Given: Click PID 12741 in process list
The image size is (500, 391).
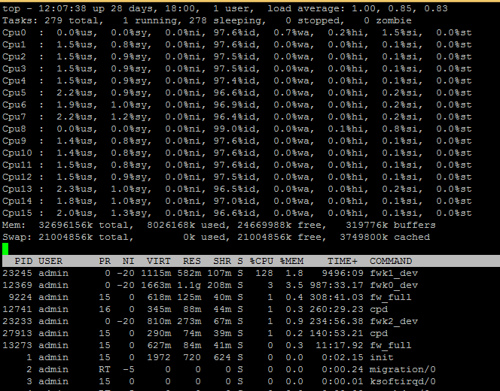Looking at the screenshot, I should (17, 309).
